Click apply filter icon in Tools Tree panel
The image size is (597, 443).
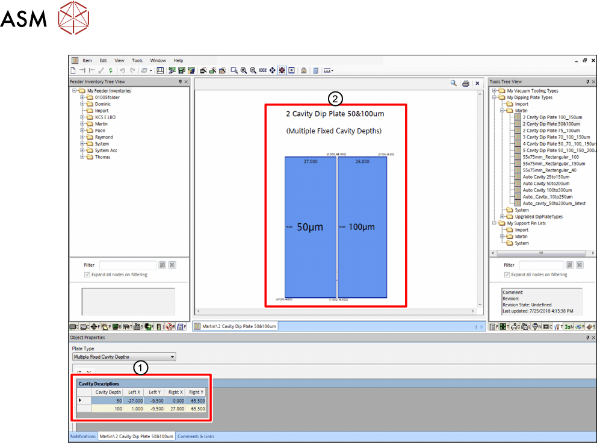pos(569,265)
